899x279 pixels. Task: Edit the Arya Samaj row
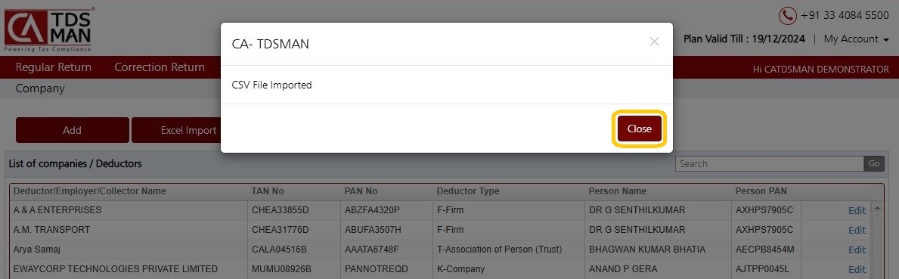point(857,250)
